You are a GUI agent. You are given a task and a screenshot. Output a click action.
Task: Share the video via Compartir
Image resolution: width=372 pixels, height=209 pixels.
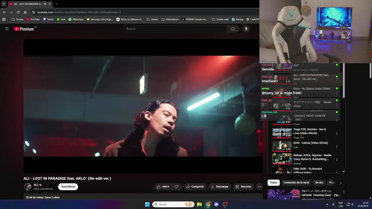(195, 187)
